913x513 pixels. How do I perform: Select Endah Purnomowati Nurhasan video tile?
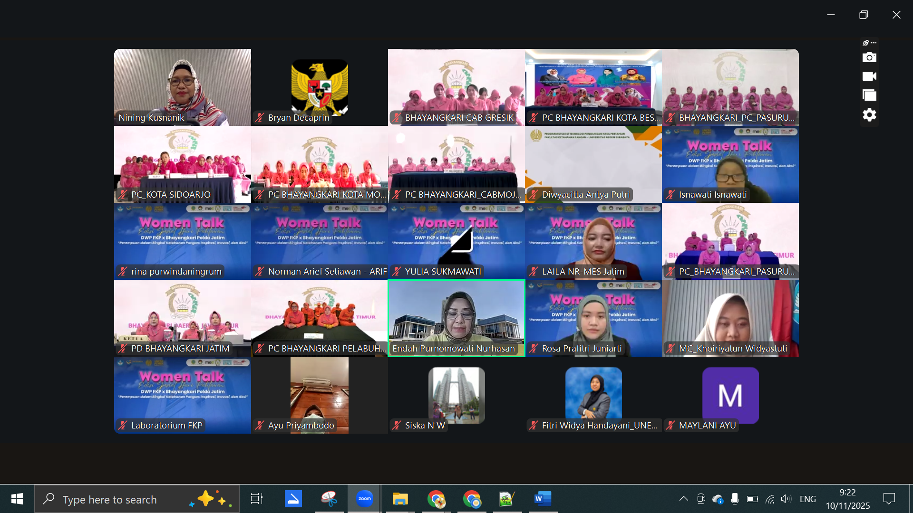[x=456, y=313]
